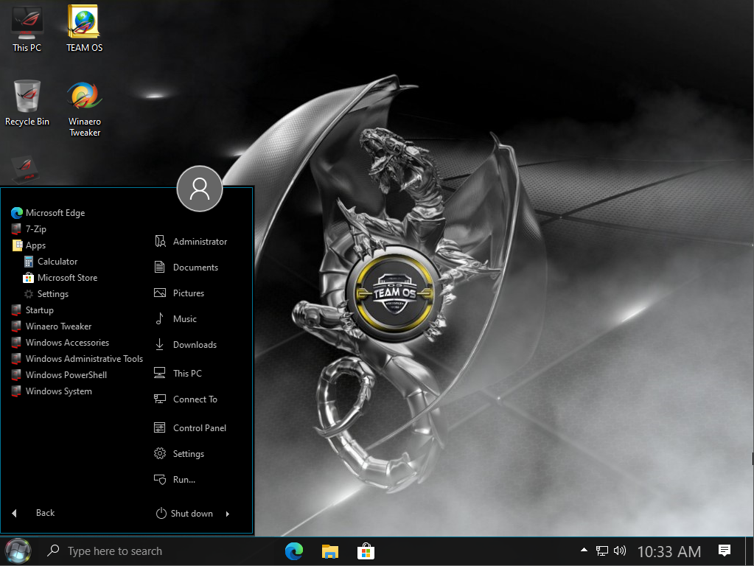Expand the Startup folder
The width and height of the screenshot is (754, 566).
pos(32,310)
